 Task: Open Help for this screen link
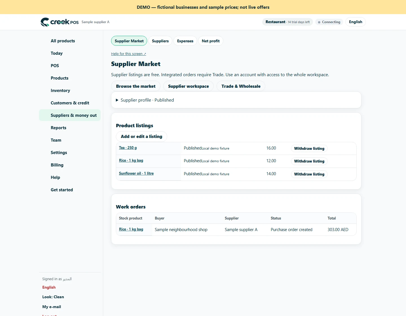pyautogui.click(x=129, y=54)
